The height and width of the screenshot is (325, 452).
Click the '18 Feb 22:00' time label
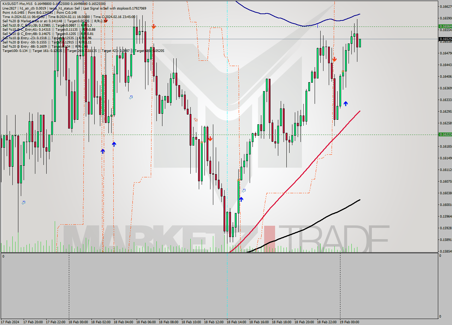coord(327,322)
